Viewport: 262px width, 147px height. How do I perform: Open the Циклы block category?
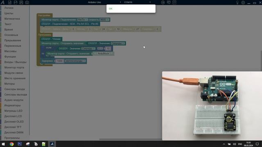point(9,13)
